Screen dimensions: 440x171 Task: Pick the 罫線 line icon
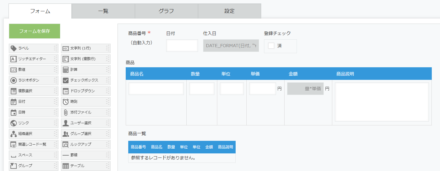coord(66,155)
